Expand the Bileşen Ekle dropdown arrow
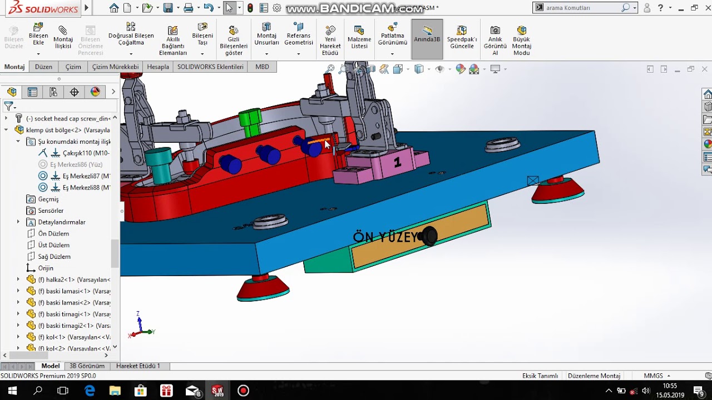Screen dimensions: 712x400 [x=38, y=54]
